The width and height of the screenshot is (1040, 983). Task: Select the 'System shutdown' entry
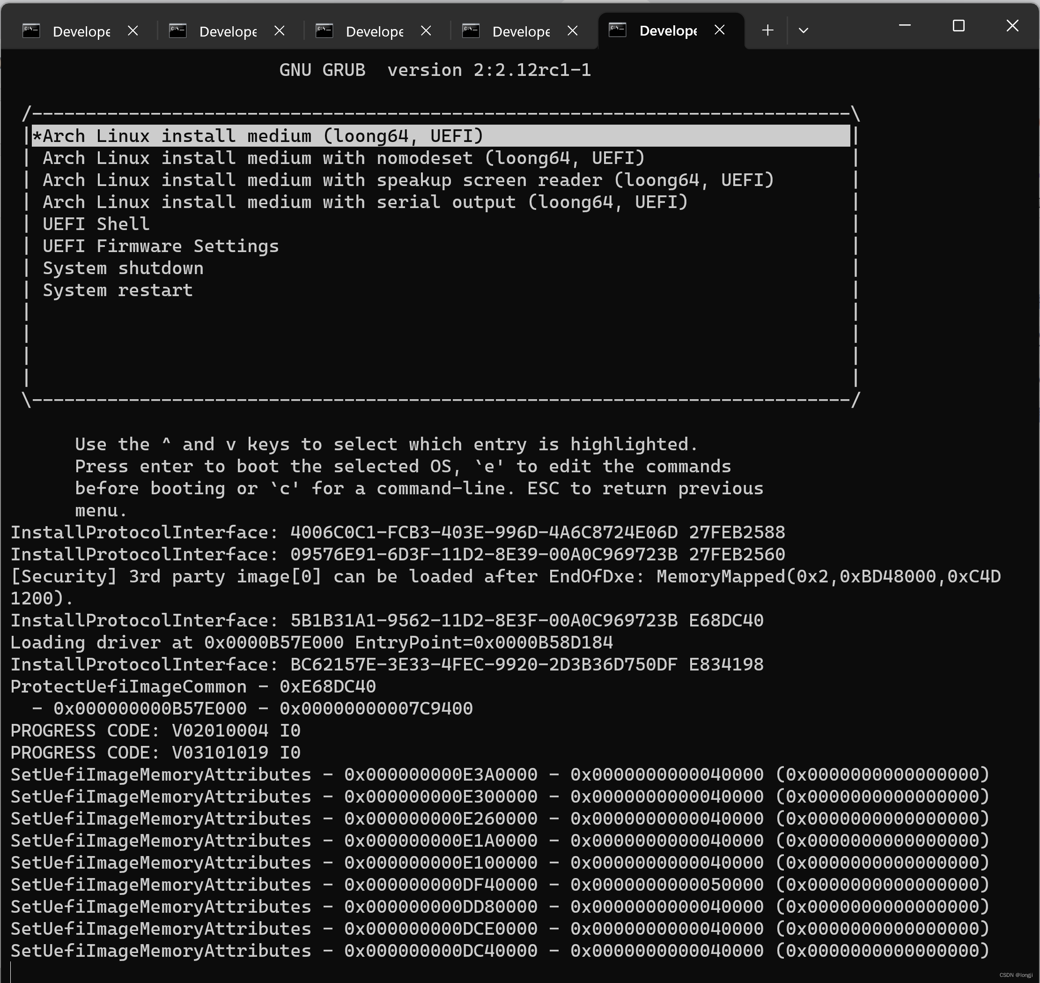123,268
